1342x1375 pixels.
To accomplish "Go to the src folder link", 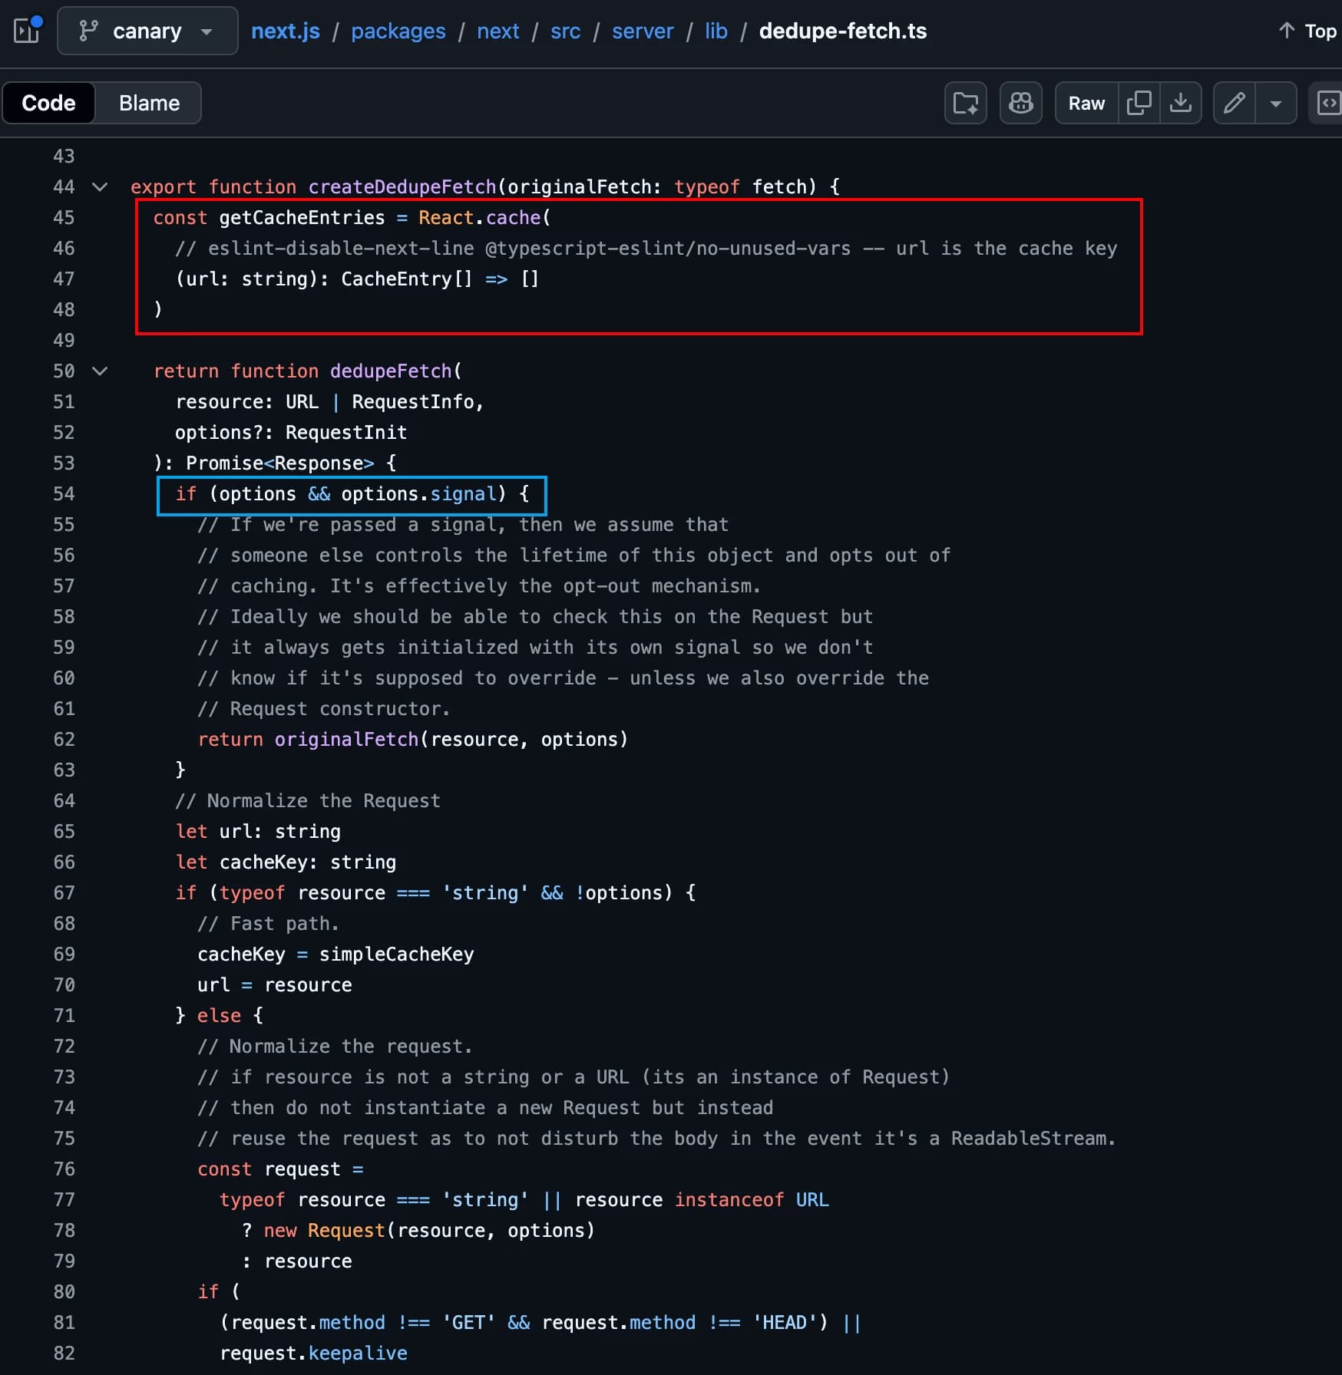I will point(565,31).
